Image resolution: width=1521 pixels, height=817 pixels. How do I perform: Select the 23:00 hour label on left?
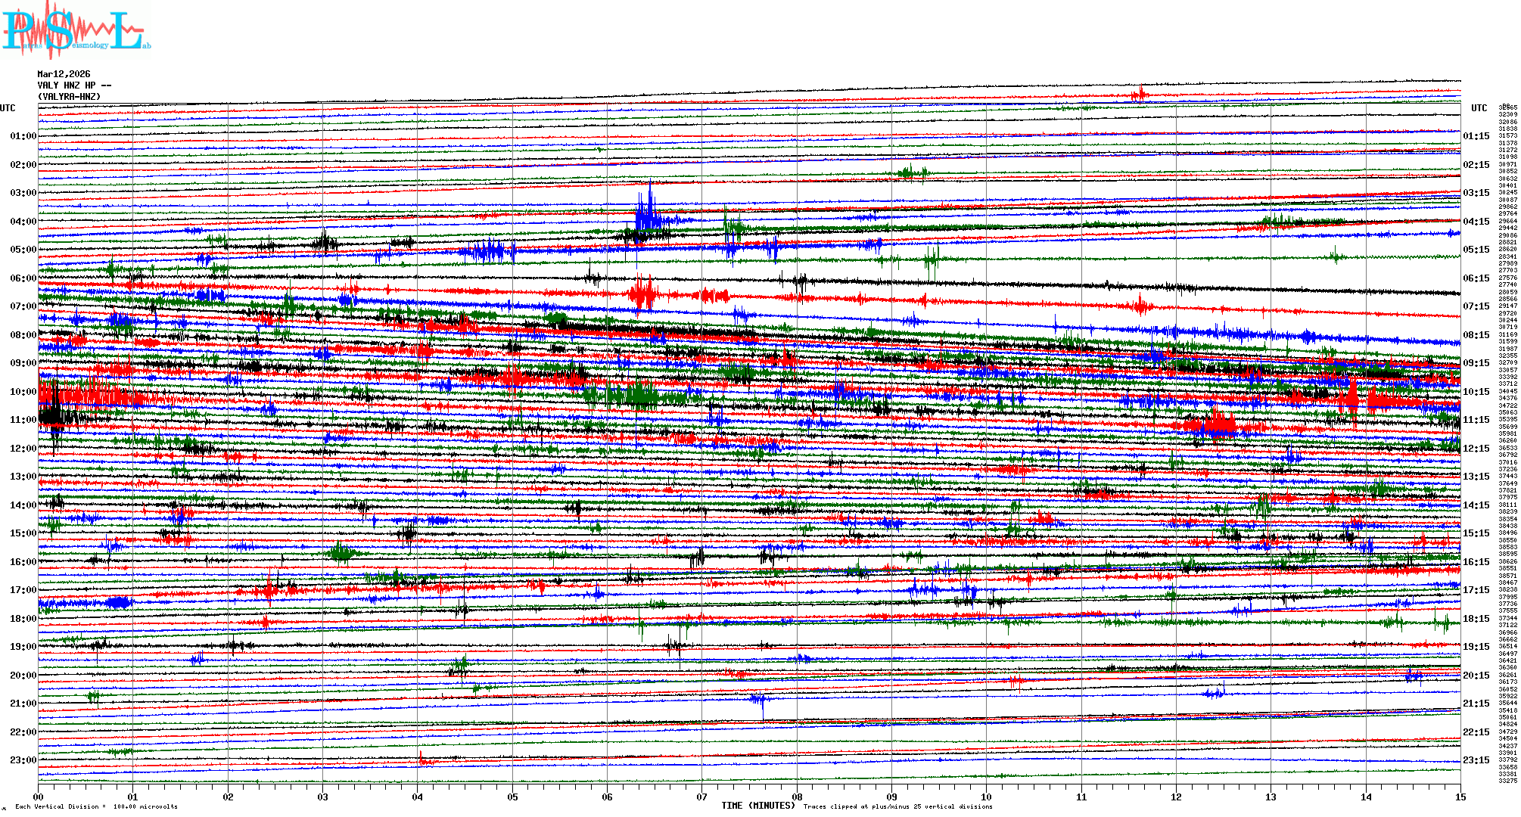point(23,760)
